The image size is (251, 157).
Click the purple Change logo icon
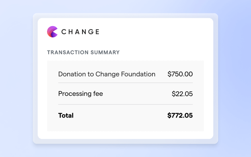click(52, 32)
